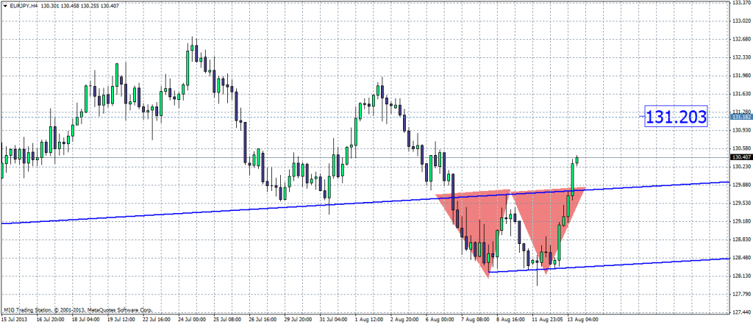Select the 131.203 price label box
The width and height of the screenshot is (753, 324).
coord(676,116)
